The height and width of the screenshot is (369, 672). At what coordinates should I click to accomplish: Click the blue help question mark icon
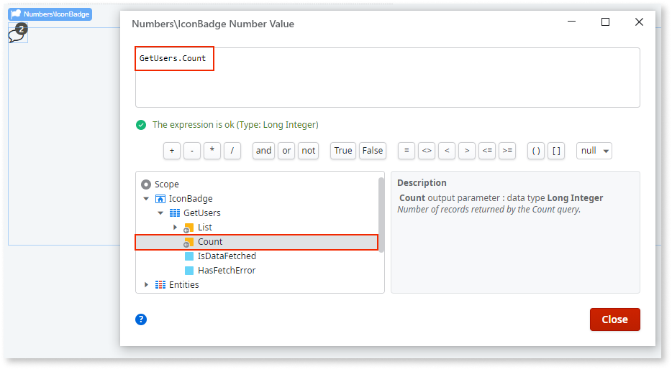[x=141, y=319]
